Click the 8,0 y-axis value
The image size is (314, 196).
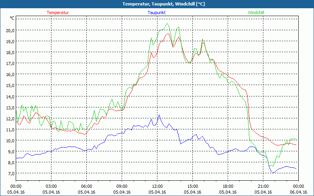[12, 163]
